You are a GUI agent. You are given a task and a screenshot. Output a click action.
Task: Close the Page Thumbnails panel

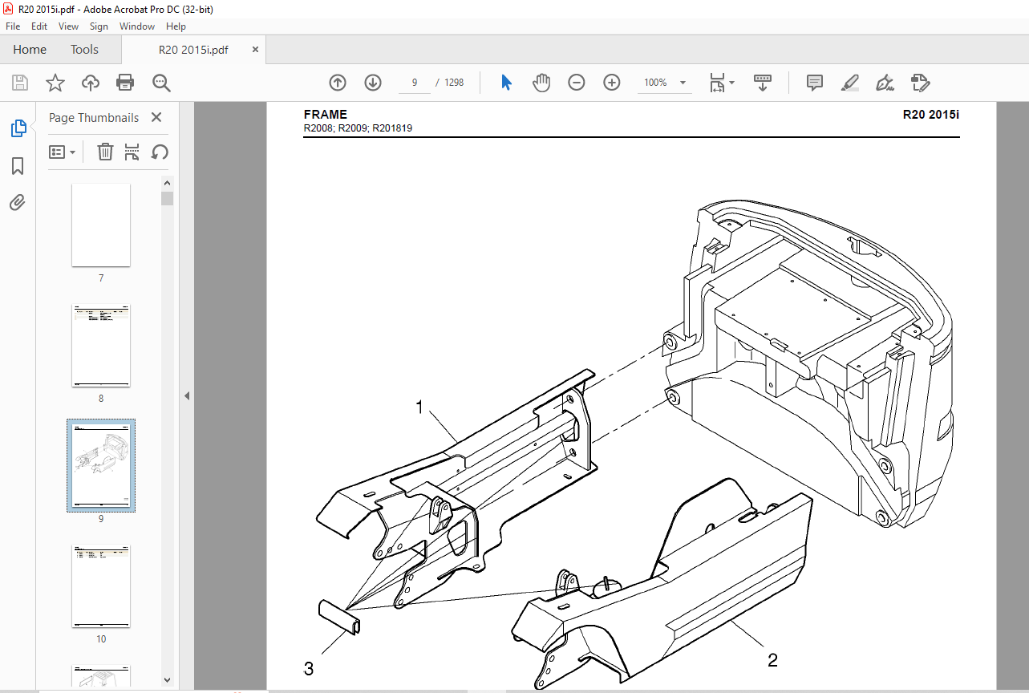click(x=156, y=117)
